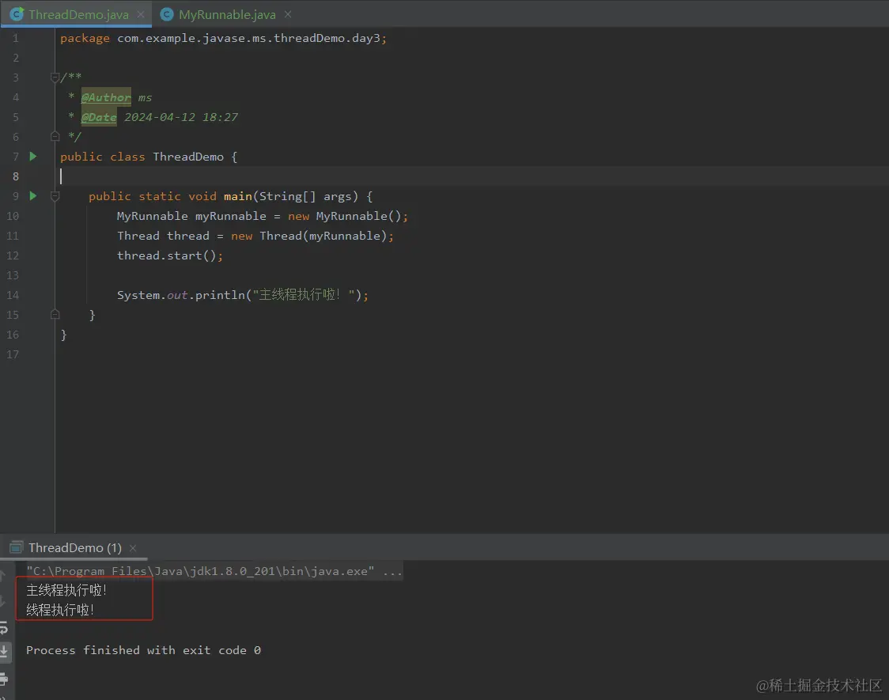Viewport: 889px width, 700px height.
Task: Toggle scroll to end in the console
Action: [3, 651]
